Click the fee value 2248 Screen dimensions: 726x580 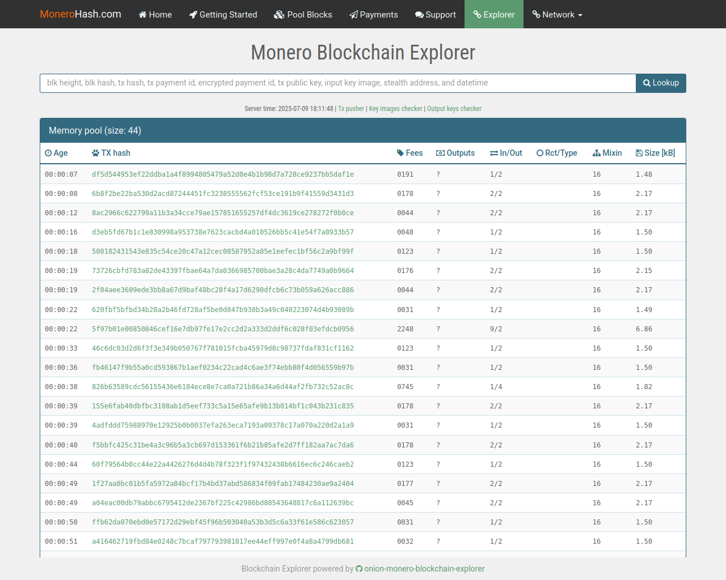pos(405,329)
